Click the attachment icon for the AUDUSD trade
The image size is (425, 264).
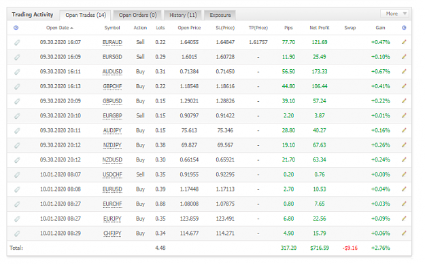pos(17,72)
